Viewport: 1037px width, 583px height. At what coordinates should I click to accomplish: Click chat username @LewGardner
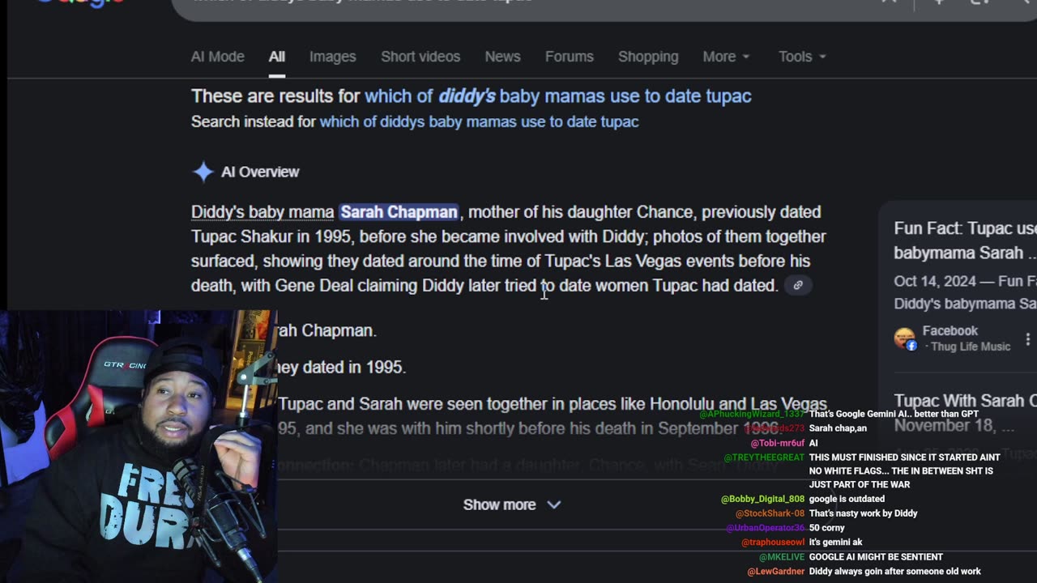pos(775,572)
